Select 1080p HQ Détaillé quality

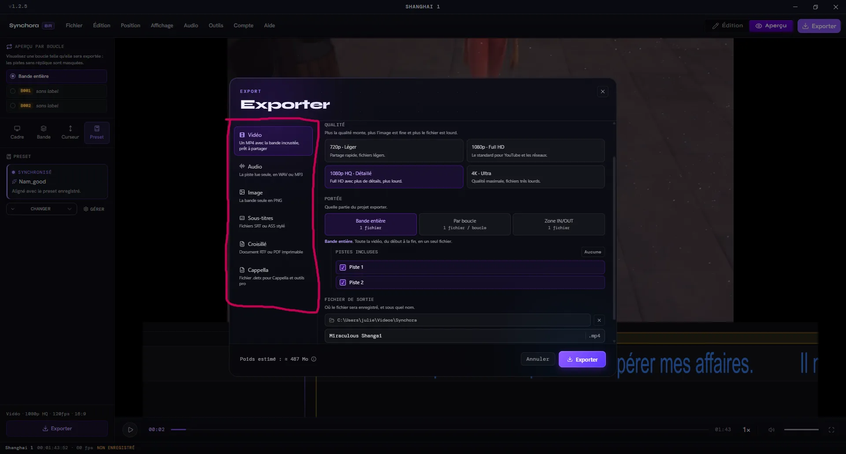tap(394, 177)
